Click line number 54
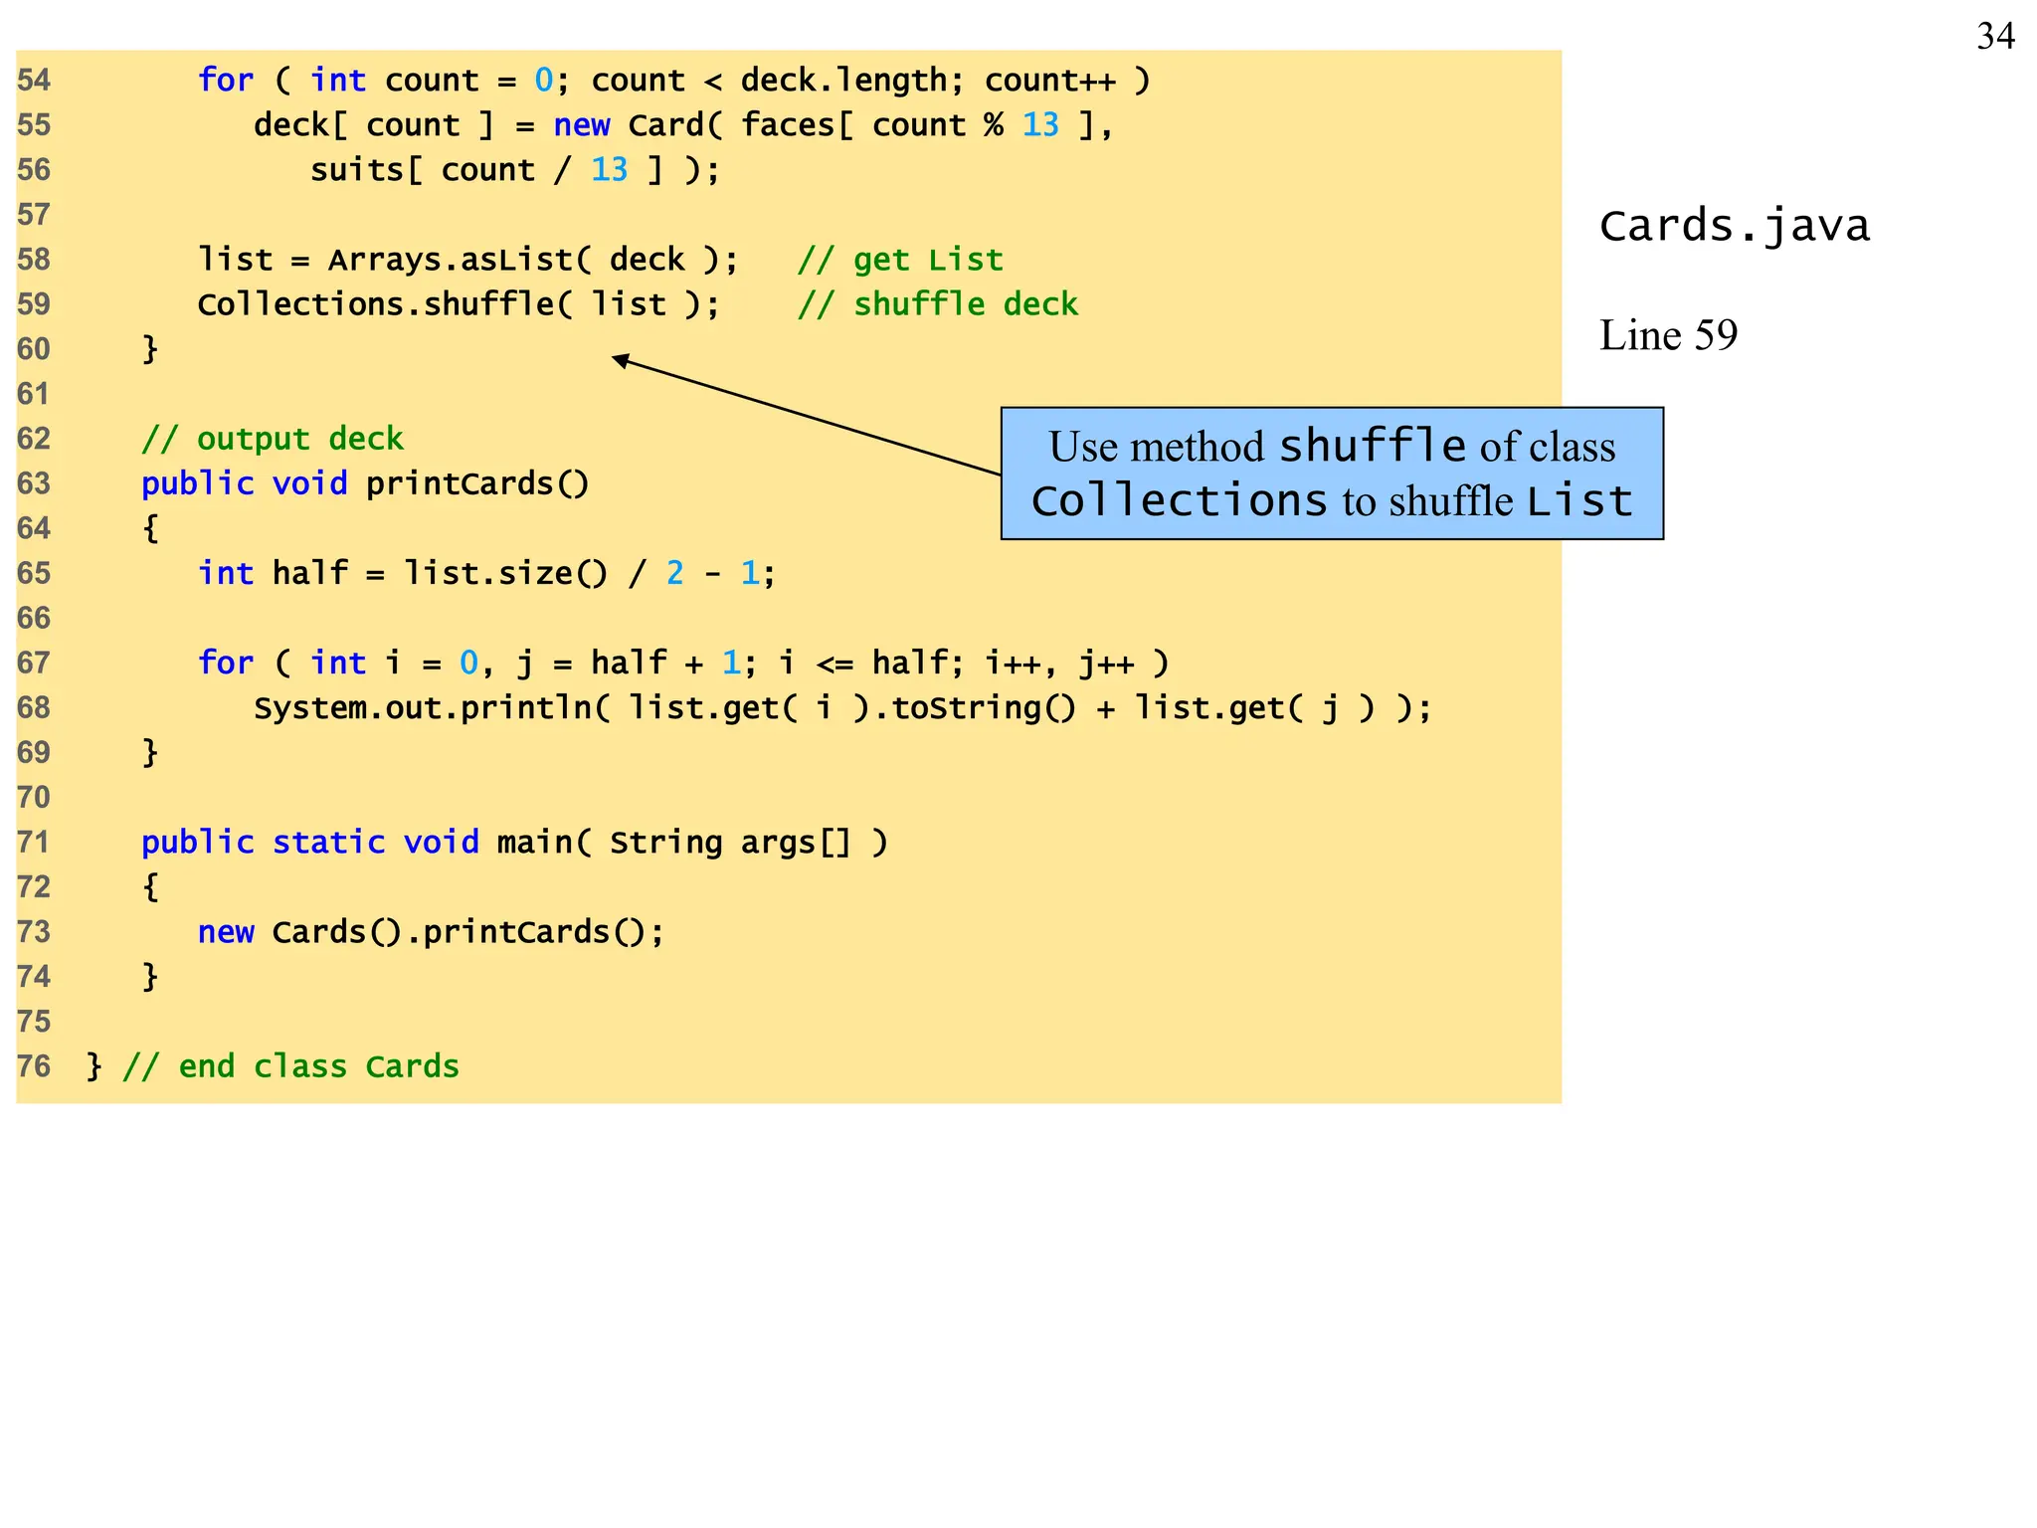This screenshot has height=1528, width=2037. tap(34, 80)
